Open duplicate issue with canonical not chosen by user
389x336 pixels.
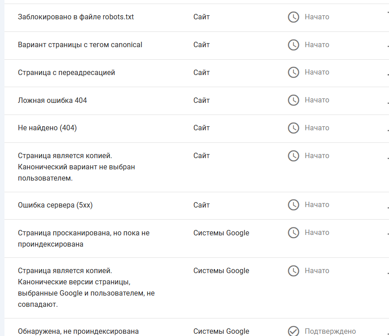(x=76, y=167)
